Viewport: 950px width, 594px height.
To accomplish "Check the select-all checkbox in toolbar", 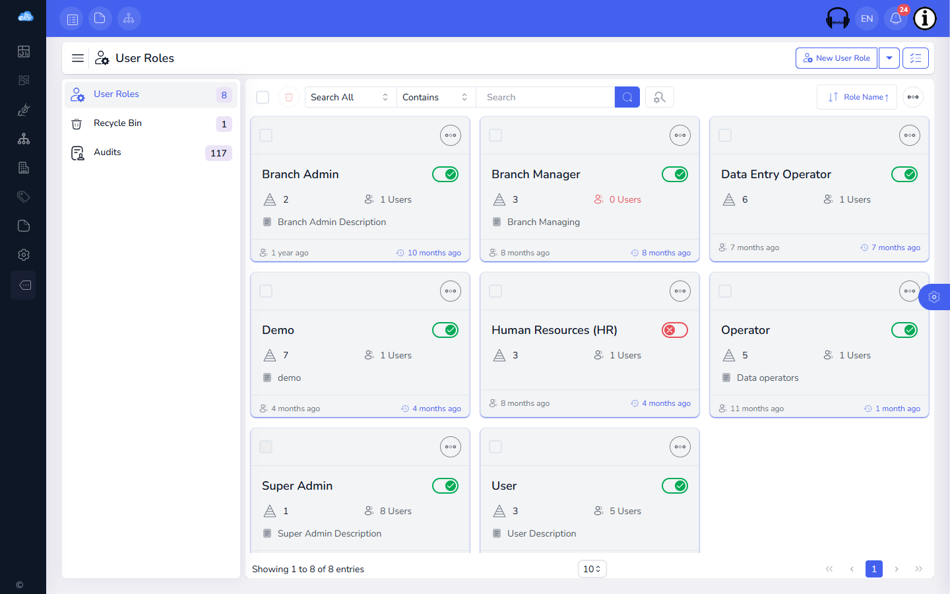I will pos(263,97).
